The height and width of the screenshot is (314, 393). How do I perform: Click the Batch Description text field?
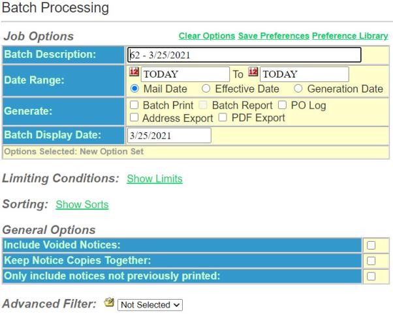pyautogui.click(x=244, y=55)
